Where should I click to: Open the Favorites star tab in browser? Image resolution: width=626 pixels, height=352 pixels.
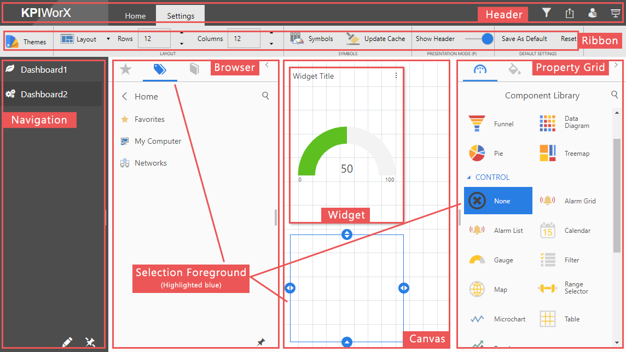(x=126, y=69)
